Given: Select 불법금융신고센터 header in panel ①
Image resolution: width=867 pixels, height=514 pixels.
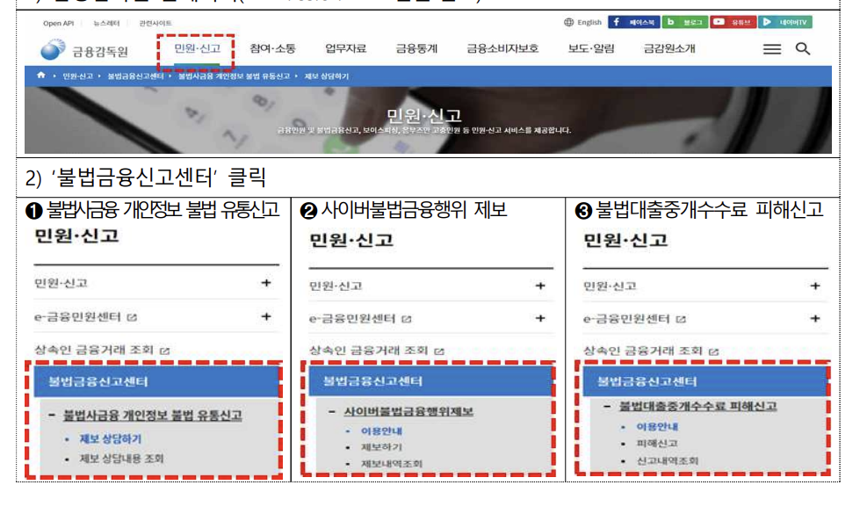Looking at the screenshot, I should coord(156,381).
